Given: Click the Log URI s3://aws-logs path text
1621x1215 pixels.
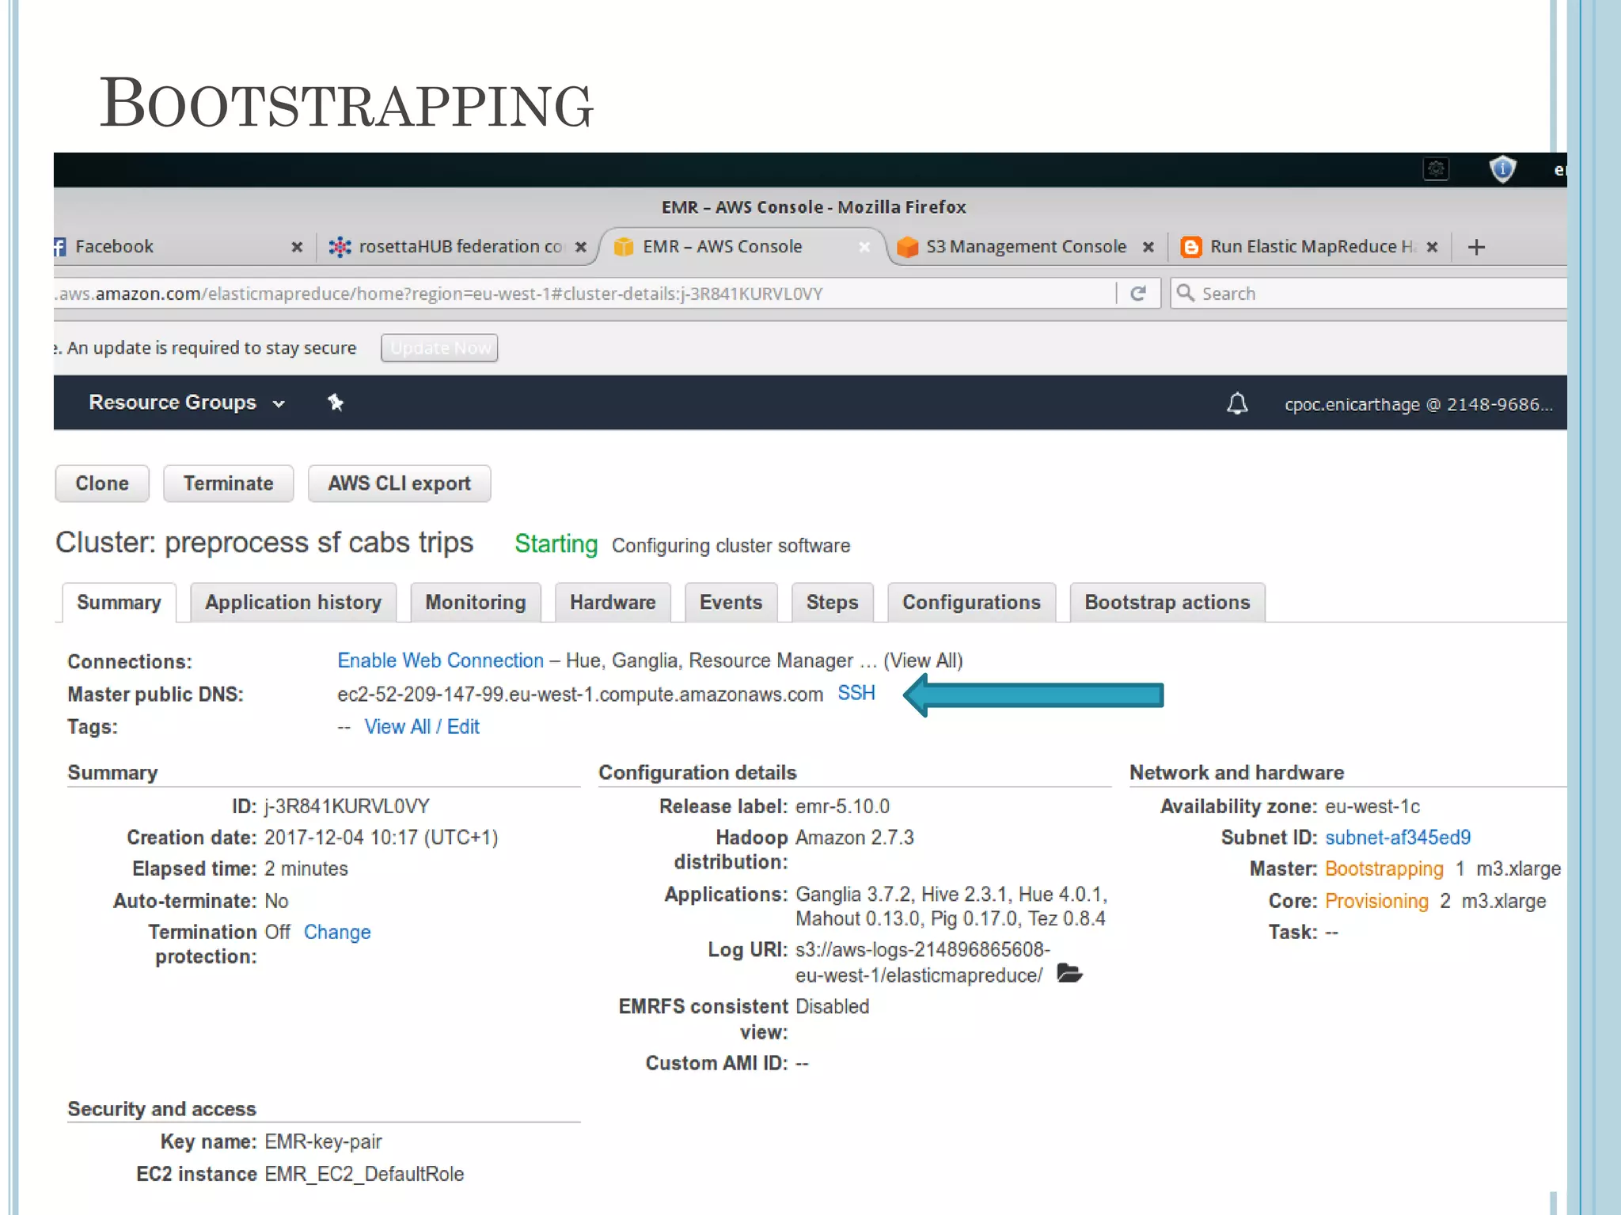Looking at the screenshot, I should [923, 962].
